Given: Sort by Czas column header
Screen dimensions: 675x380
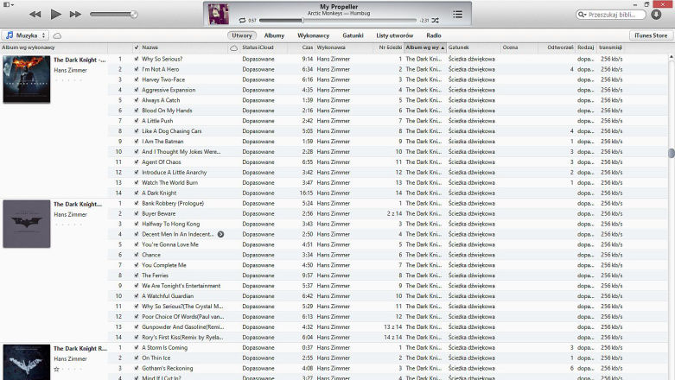Looking at the screenshot, I should pyautogui.click(x=307, y=47).
